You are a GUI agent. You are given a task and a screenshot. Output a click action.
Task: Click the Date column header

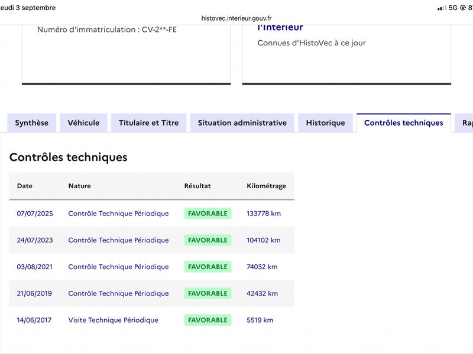point(25,186)
